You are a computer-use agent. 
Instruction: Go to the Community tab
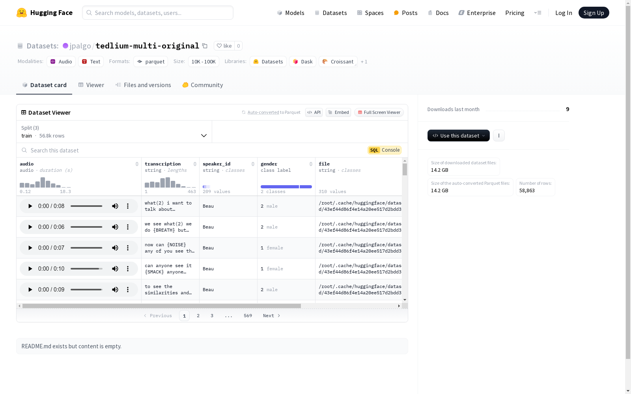click(203, 85)
